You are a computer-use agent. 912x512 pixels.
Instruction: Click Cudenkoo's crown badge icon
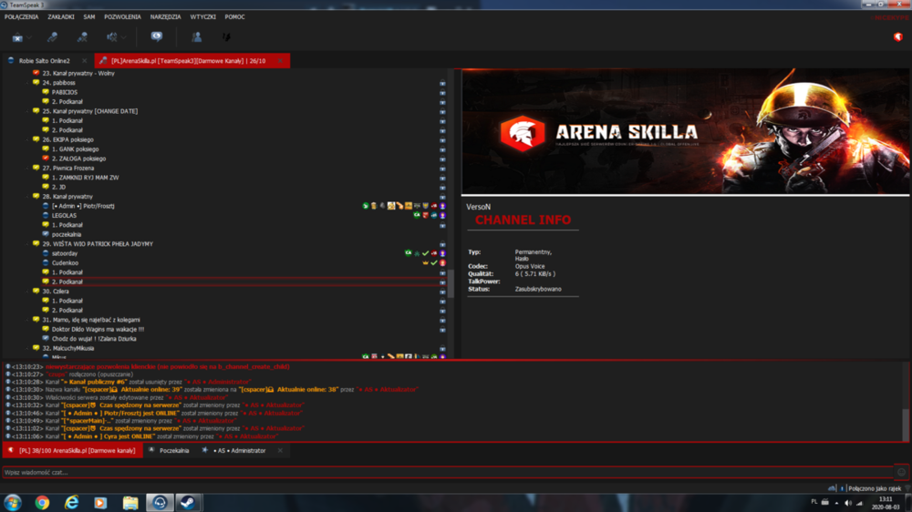(x=425, y=262)
